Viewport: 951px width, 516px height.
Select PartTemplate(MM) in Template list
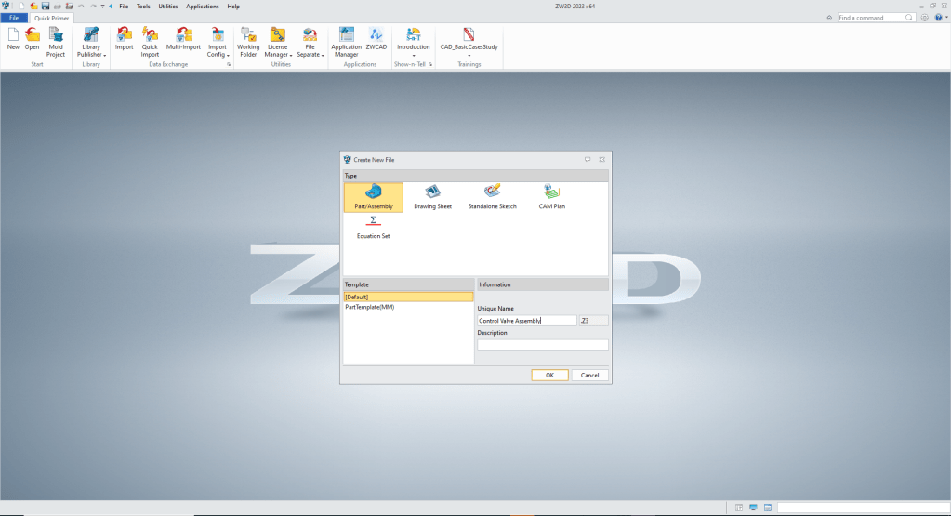click(x=370, y=307)
